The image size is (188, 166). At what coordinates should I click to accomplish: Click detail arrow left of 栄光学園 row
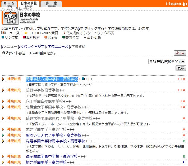click(3, 129)
